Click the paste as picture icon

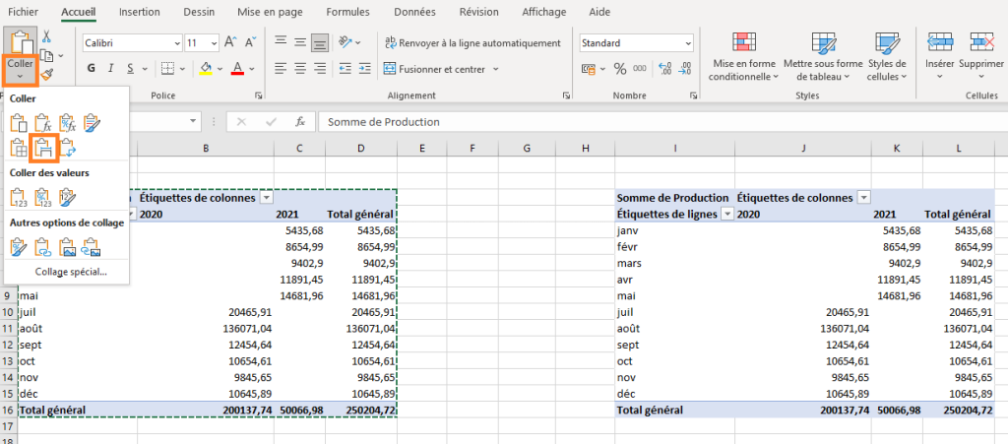tap(68, 247)
